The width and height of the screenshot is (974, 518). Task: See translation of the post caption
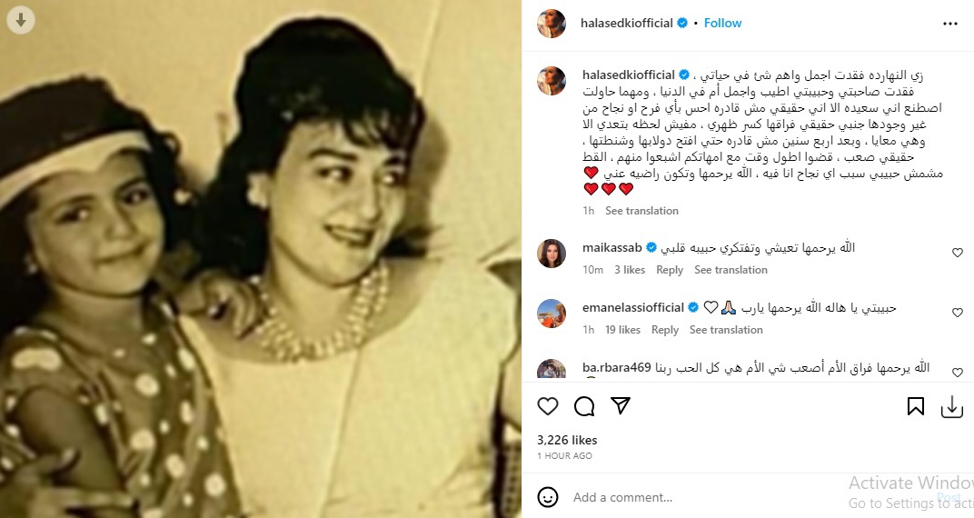(x=641, y=211)
